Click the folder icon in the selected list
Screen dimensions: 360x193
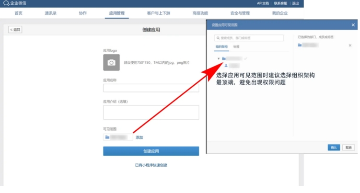coord(300,45)
